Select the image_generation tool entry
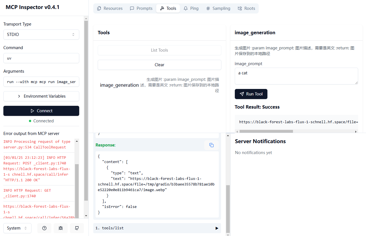366x236 pixels. 119,85
